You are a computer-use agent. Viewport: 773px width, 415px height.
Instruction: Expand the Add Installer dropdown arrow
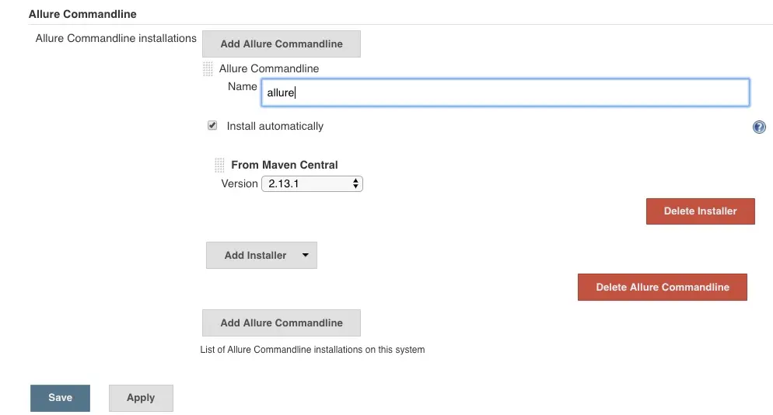pos(305,255)
